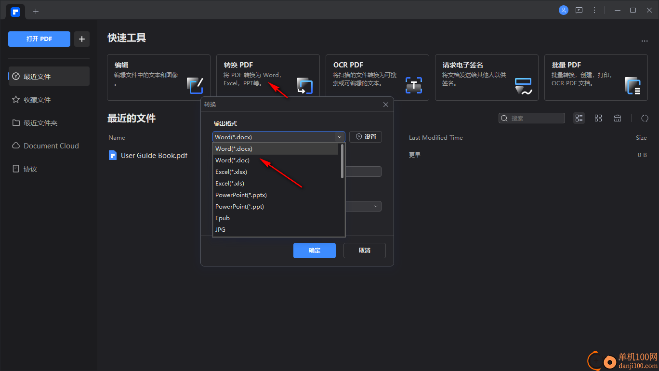Open the Convert PDF quick tool card

coord(268,78)
